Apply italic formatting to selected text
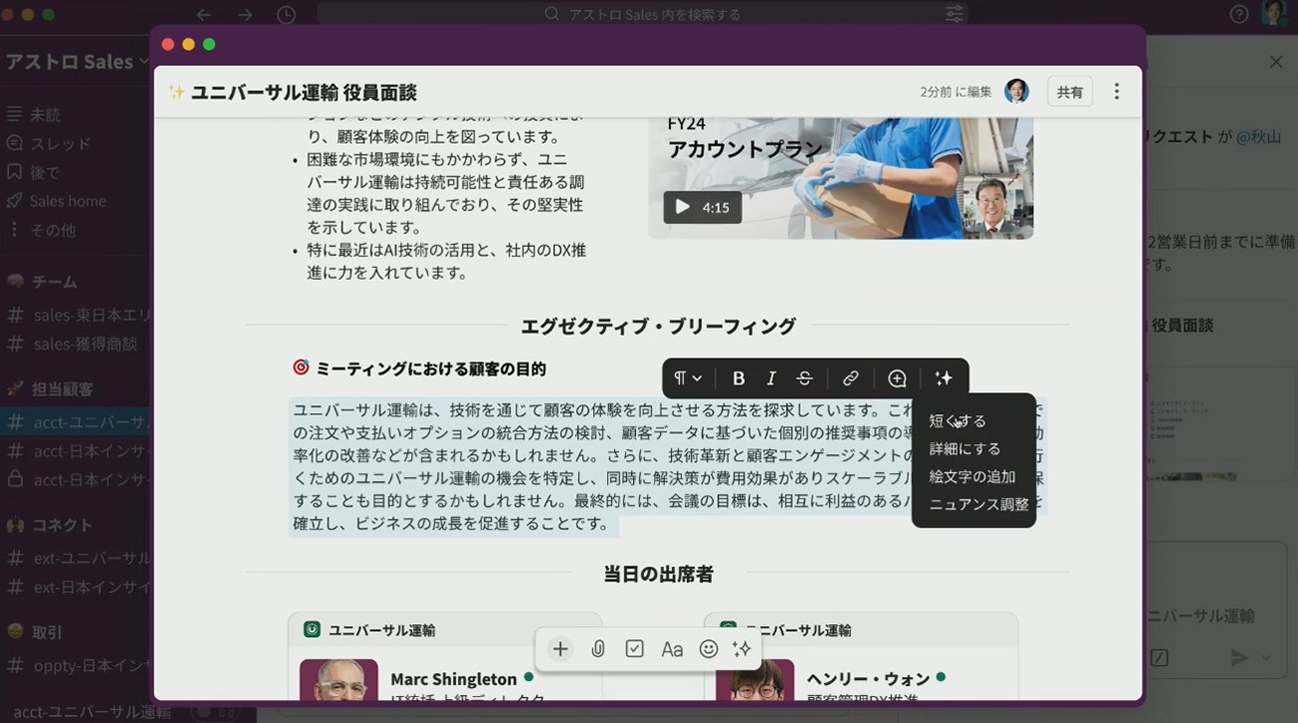 [x=771, y=378]
